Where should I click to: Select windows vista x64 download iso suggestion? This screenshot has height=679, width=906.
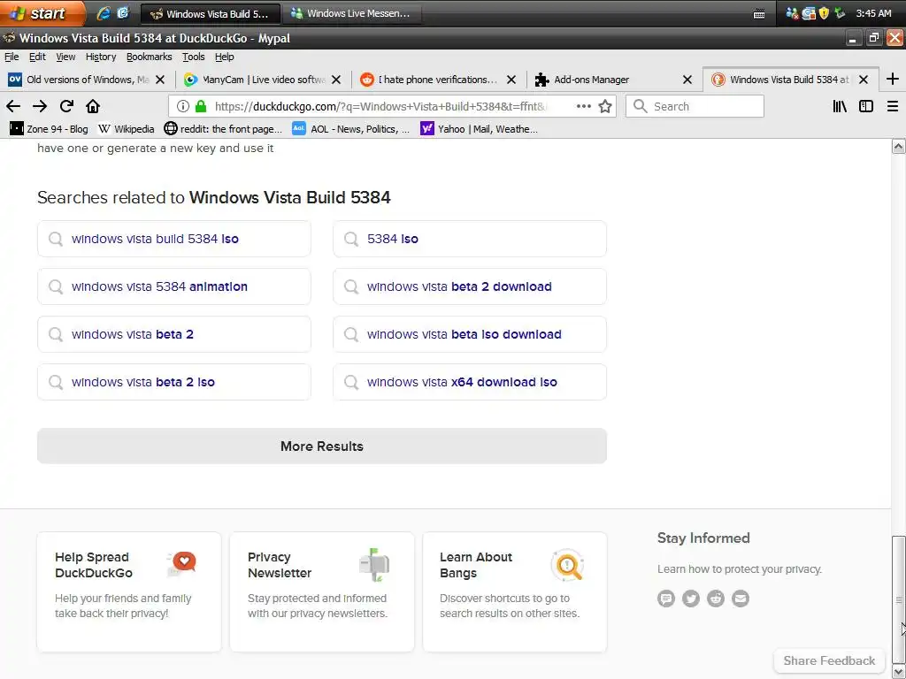[470, 382]
